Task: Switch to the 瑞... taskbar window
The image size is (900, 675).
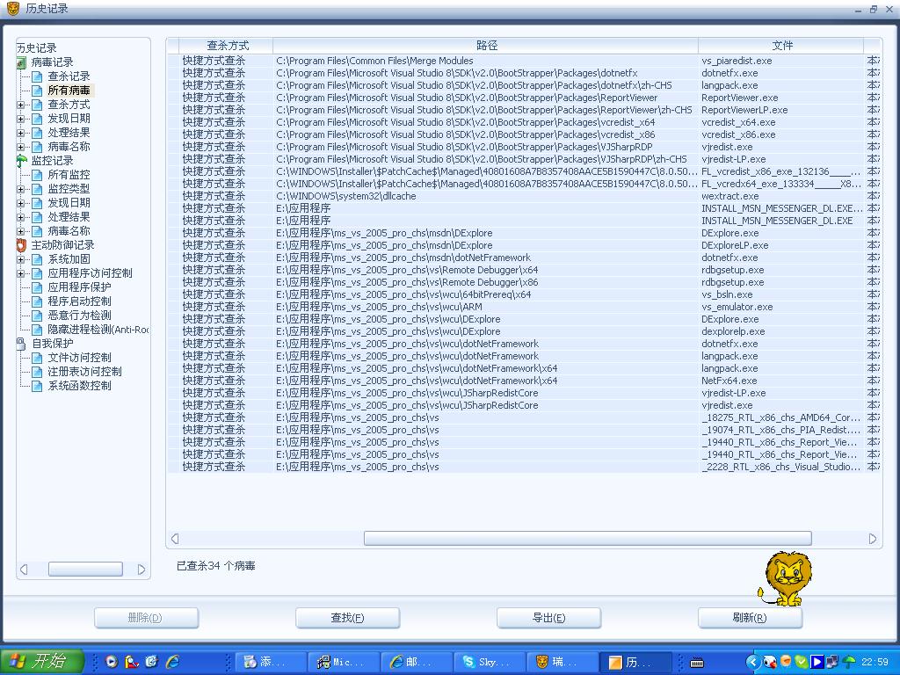Action: point(562,663)
